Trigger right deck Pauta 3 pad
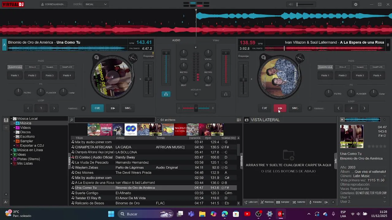The height and width of the screenshot is (220, 392). [360, 75]
